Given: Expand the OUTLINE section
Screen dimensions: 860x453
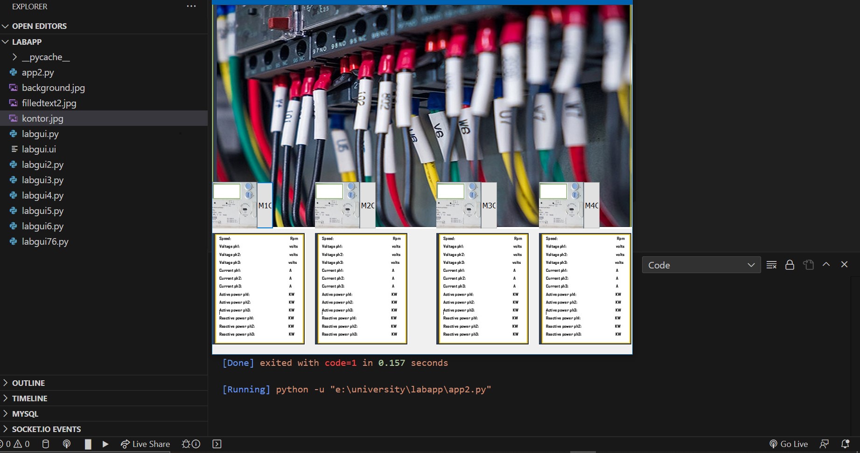Looking at the screenshot, I should tap(28, 383).
